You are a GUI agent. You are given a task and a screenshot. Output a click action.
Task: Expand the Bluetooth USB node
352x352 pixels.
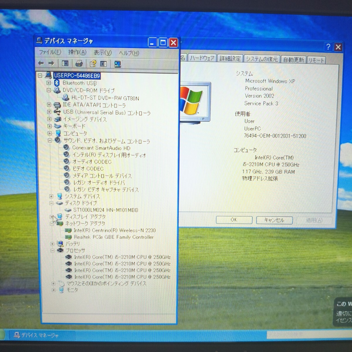point(49,83)
